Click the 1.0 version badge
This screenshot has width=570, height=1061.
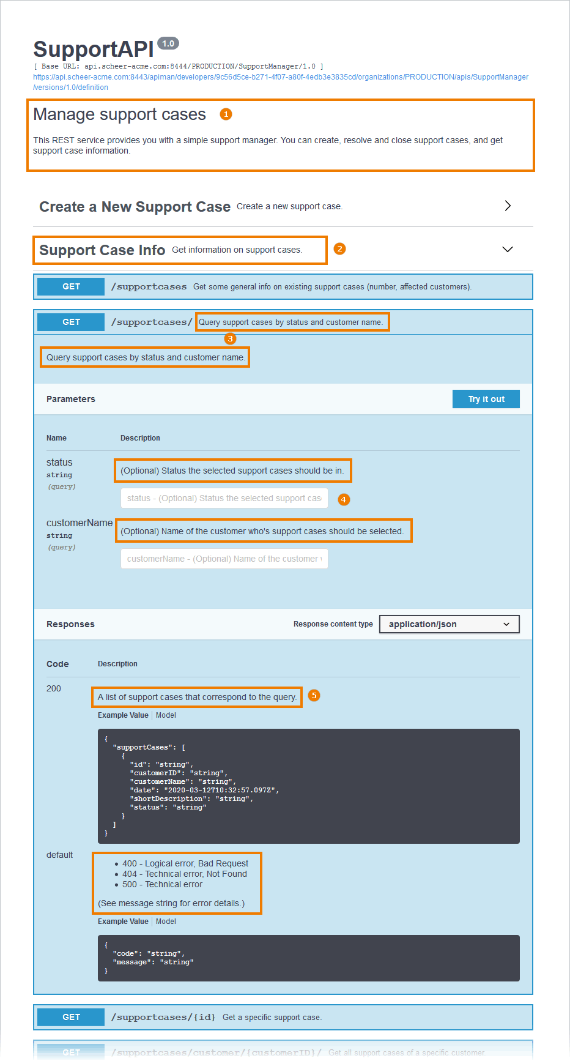pyautogui.click(x=168, y=43)
